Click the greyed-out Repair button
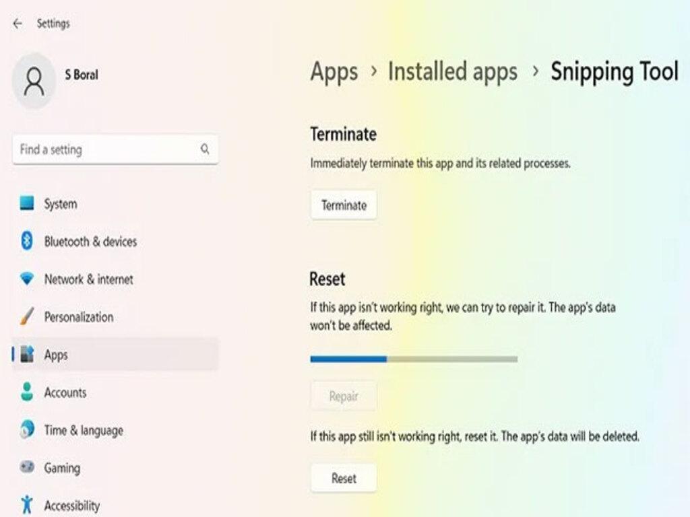The width and height of the screenshot is (690, 517). pos(344,397)
